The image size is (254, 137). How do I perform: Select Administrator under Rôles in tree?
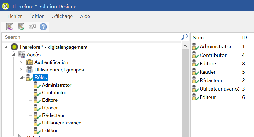57,85
